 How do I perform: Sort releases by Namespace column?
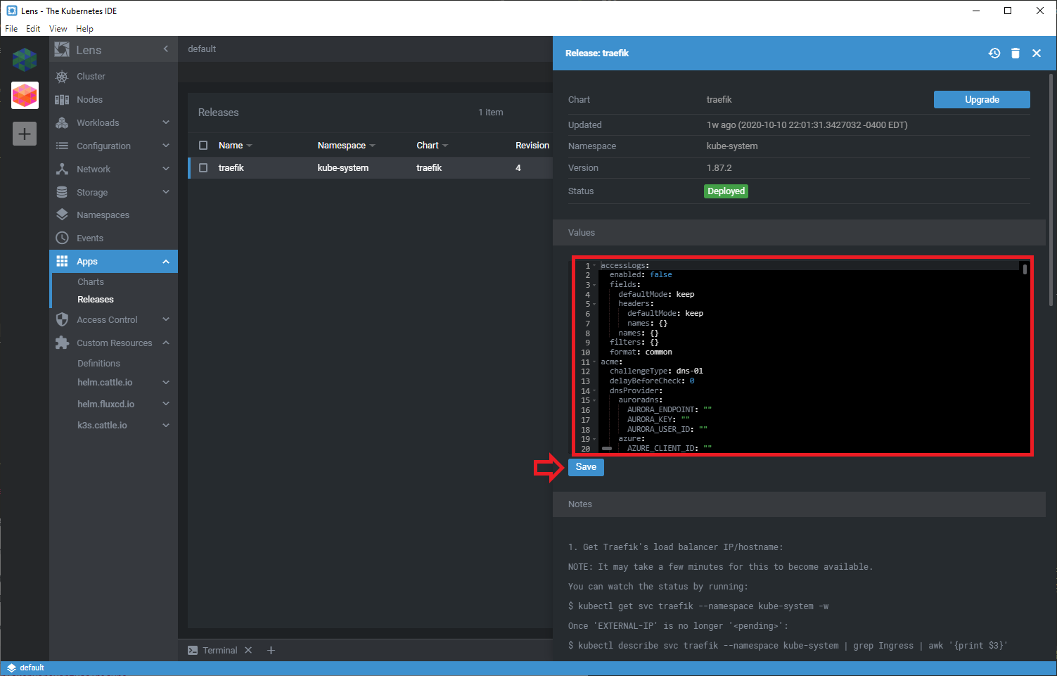point(346,146)
